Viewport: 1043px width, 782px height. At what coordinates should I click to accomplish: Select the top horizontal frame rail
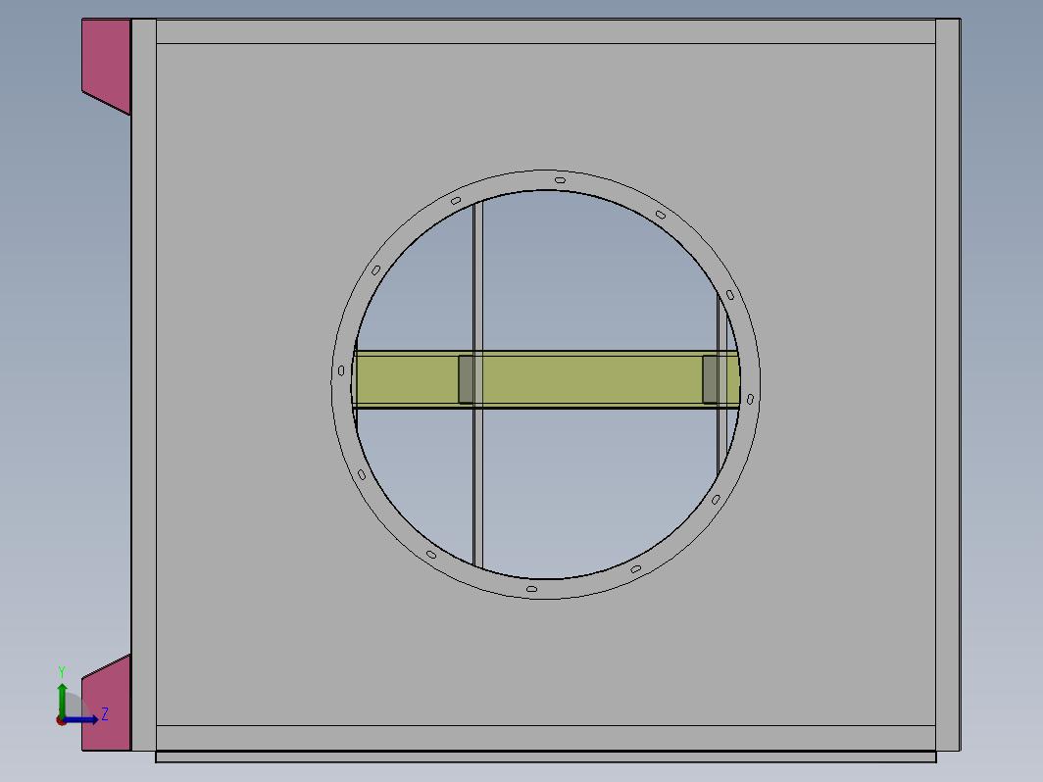545,31
